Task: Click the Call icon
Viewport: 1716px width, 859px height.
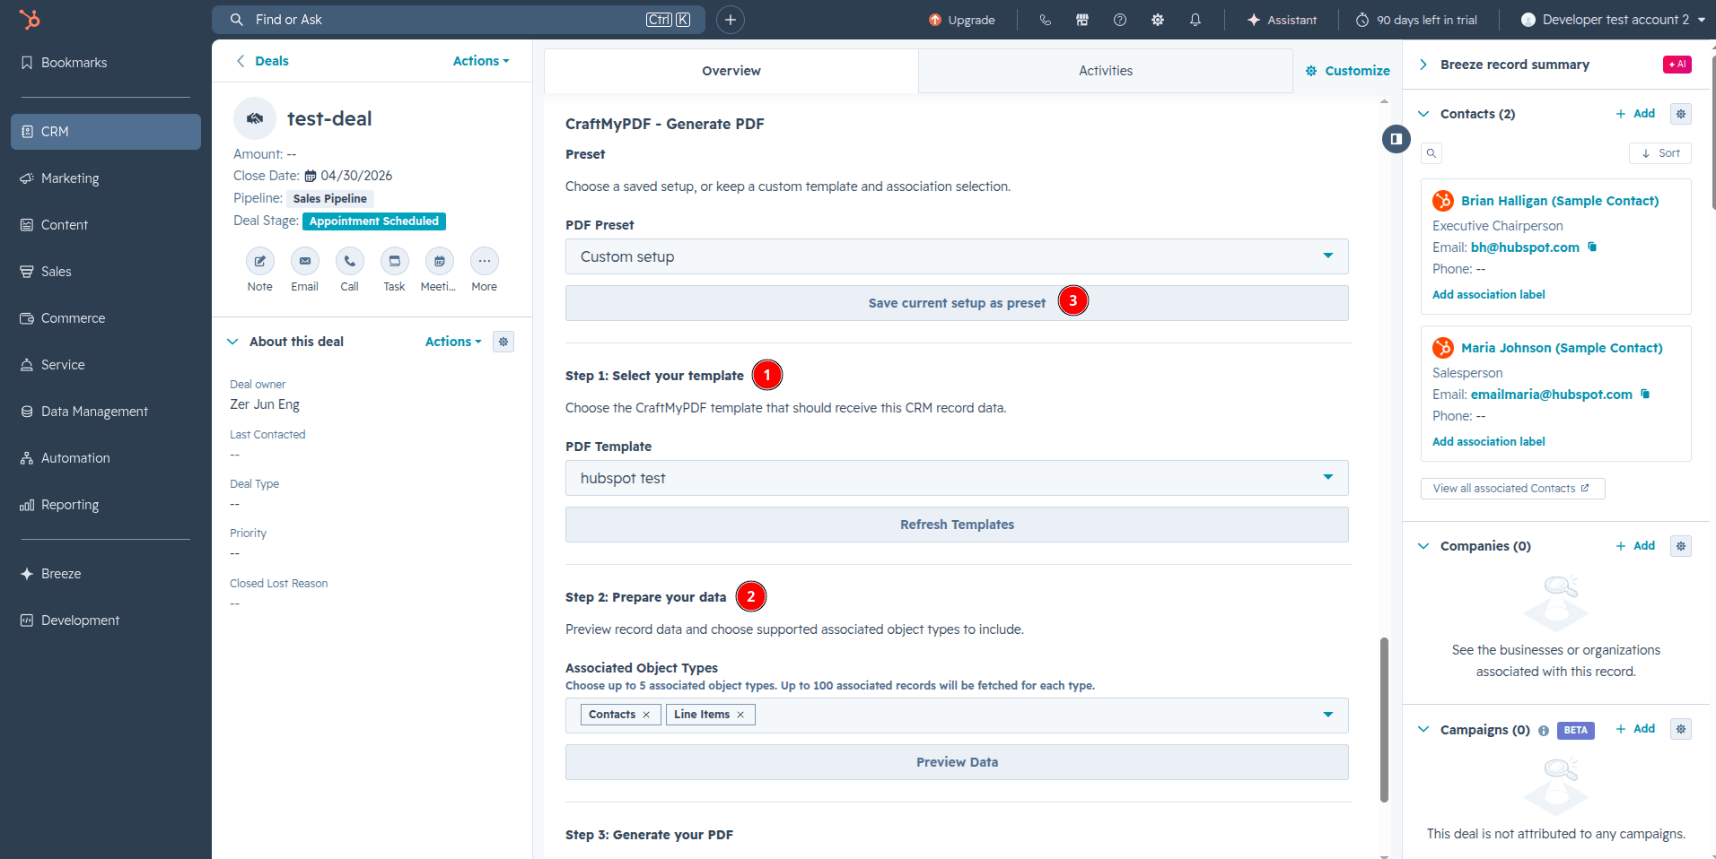Action: [x=350, y=261]
